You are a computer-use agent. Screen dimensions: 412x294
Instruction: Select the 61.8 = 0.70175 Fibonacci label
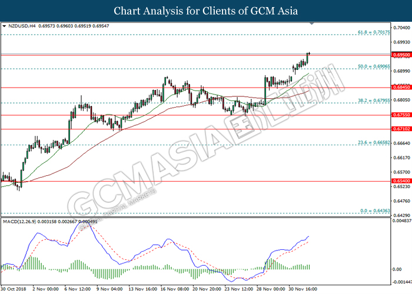point(374,32)
